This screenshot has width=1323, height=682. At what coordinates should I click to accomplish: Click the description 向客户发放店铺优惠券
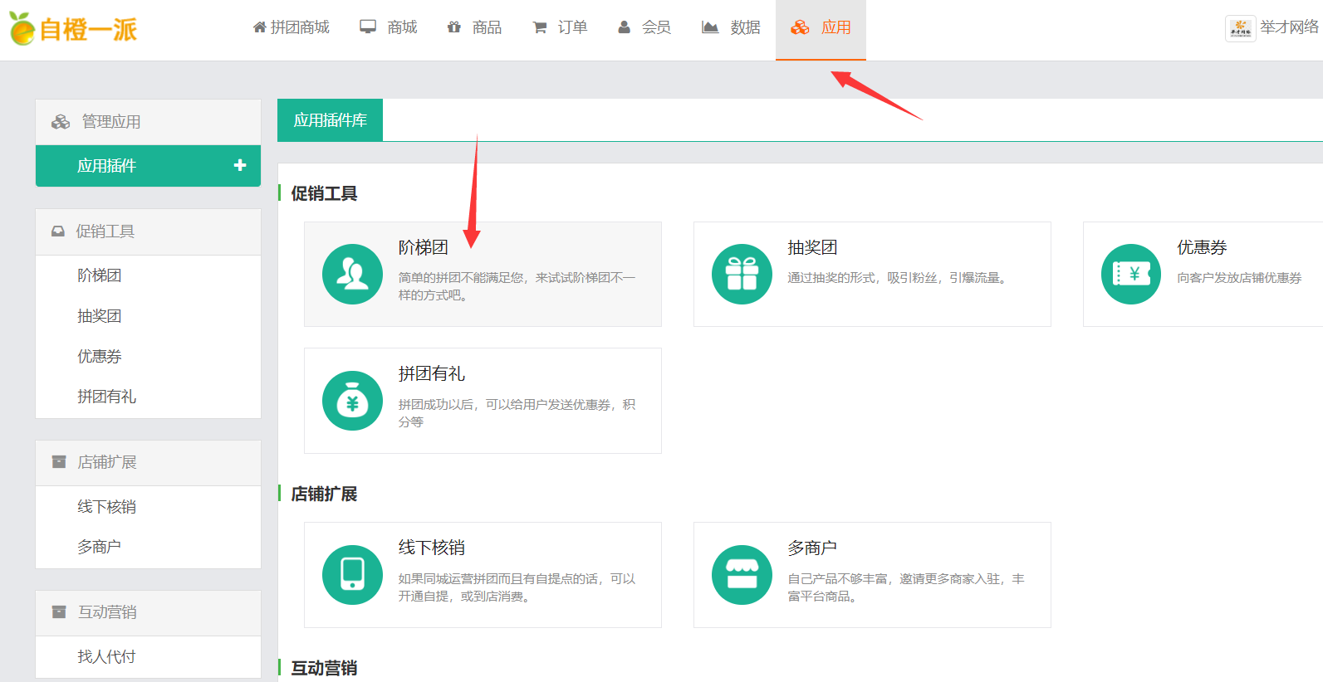tap(1239, 278)
